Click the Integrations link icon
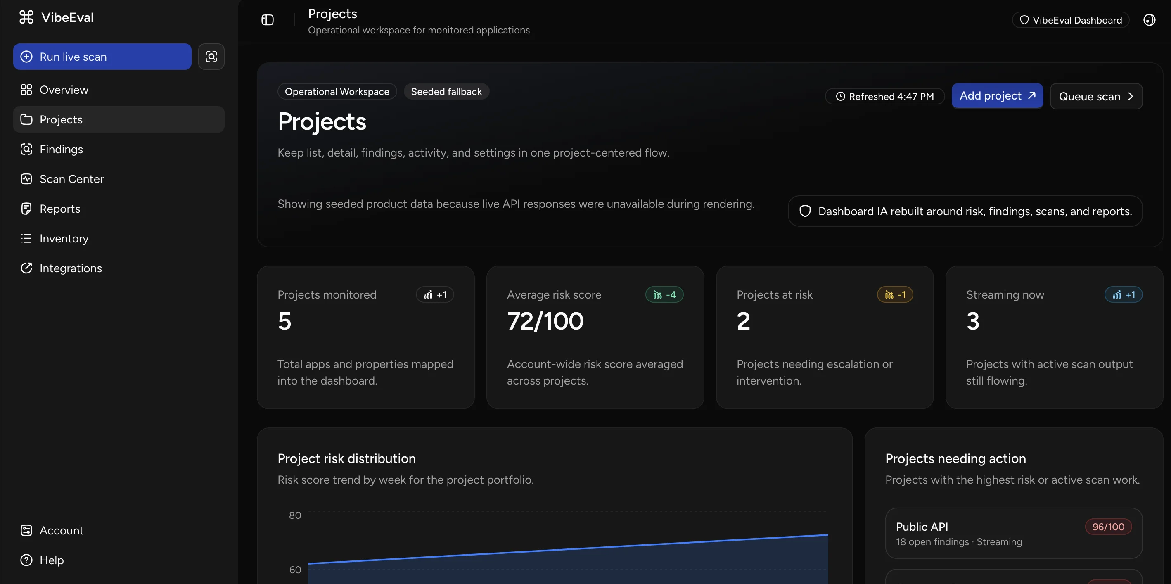This screenshot has width=1171, height=584. (26, 268)
